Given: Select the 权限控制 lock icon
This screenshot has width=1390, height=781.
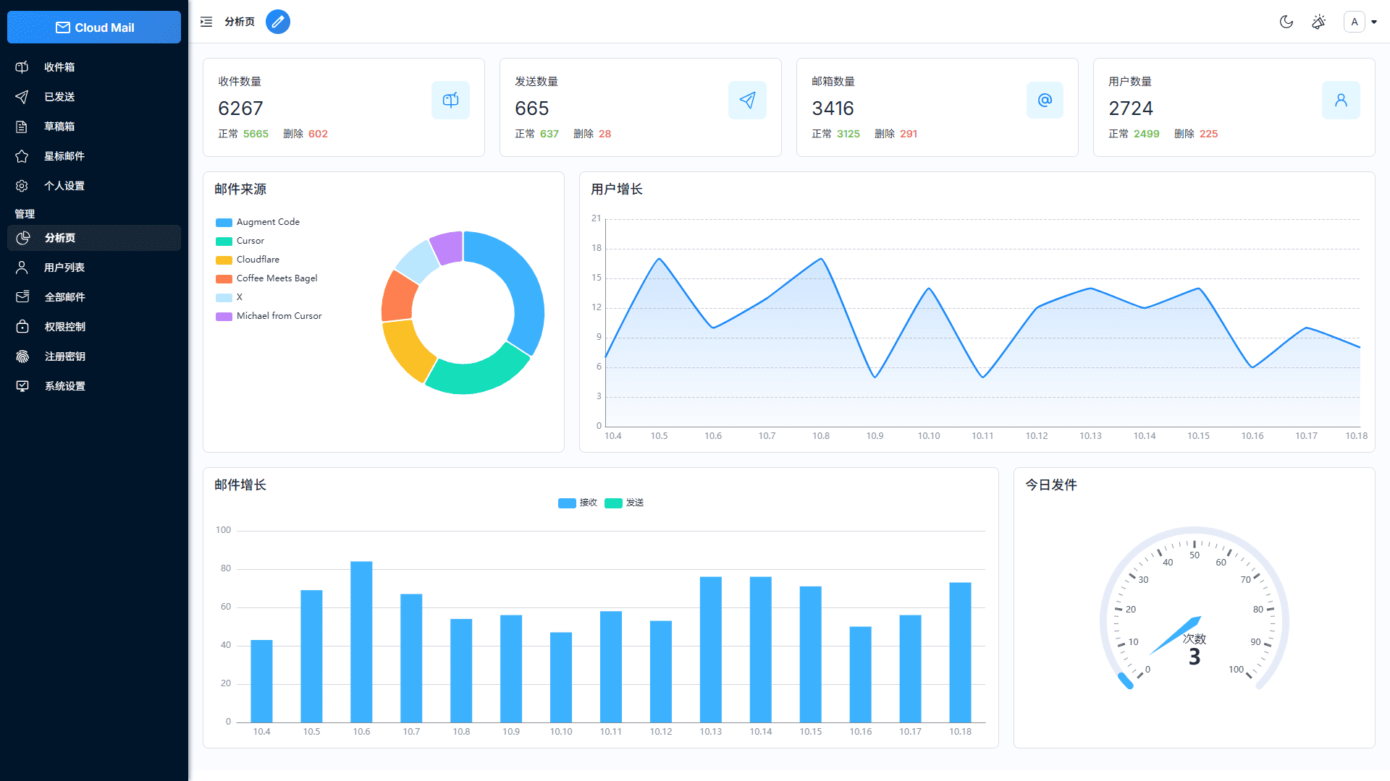Looking at the screenshot, I should point(22,326).
